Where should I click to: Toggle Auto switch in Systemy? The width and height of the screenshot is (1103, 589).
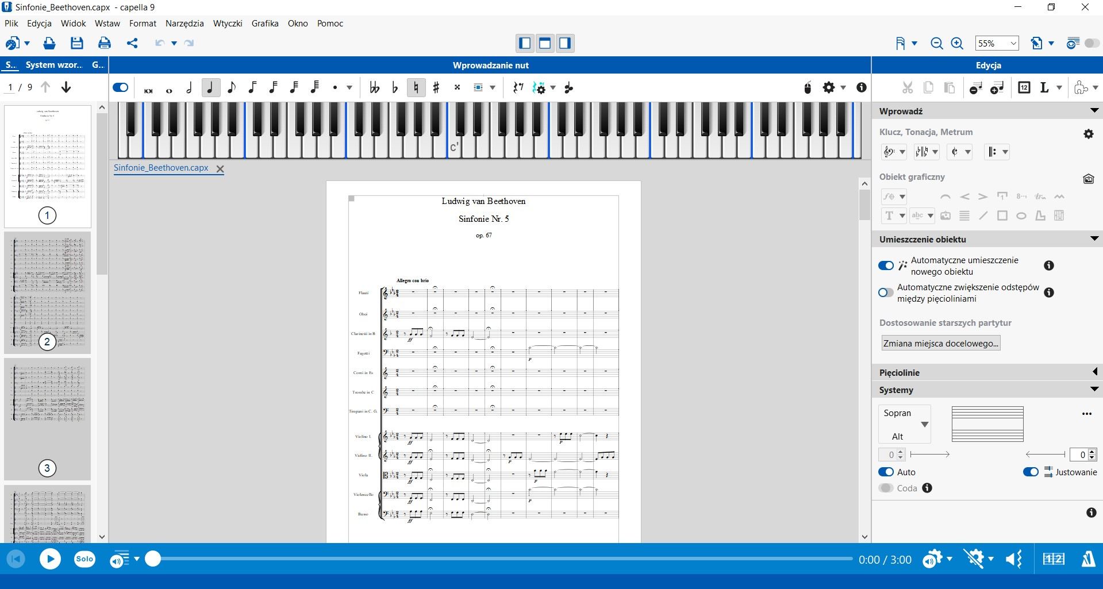(886, 472)
